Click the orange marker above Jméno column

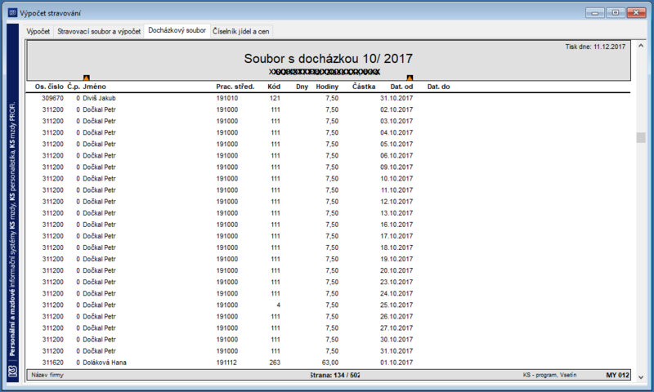coord(87,78)
